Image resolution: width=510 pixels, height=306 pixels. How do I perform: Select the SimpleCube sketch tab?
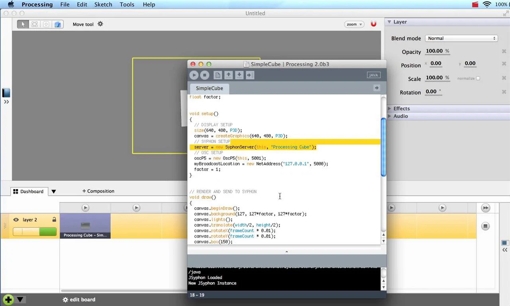point(209,88)
